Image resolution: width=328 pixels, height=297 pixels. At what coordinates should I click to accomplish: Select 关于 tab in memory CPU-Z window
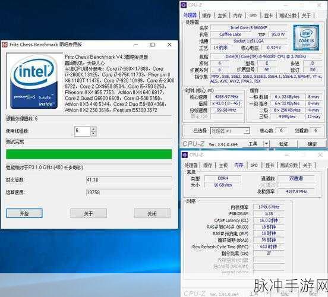(x=307, y=165)
